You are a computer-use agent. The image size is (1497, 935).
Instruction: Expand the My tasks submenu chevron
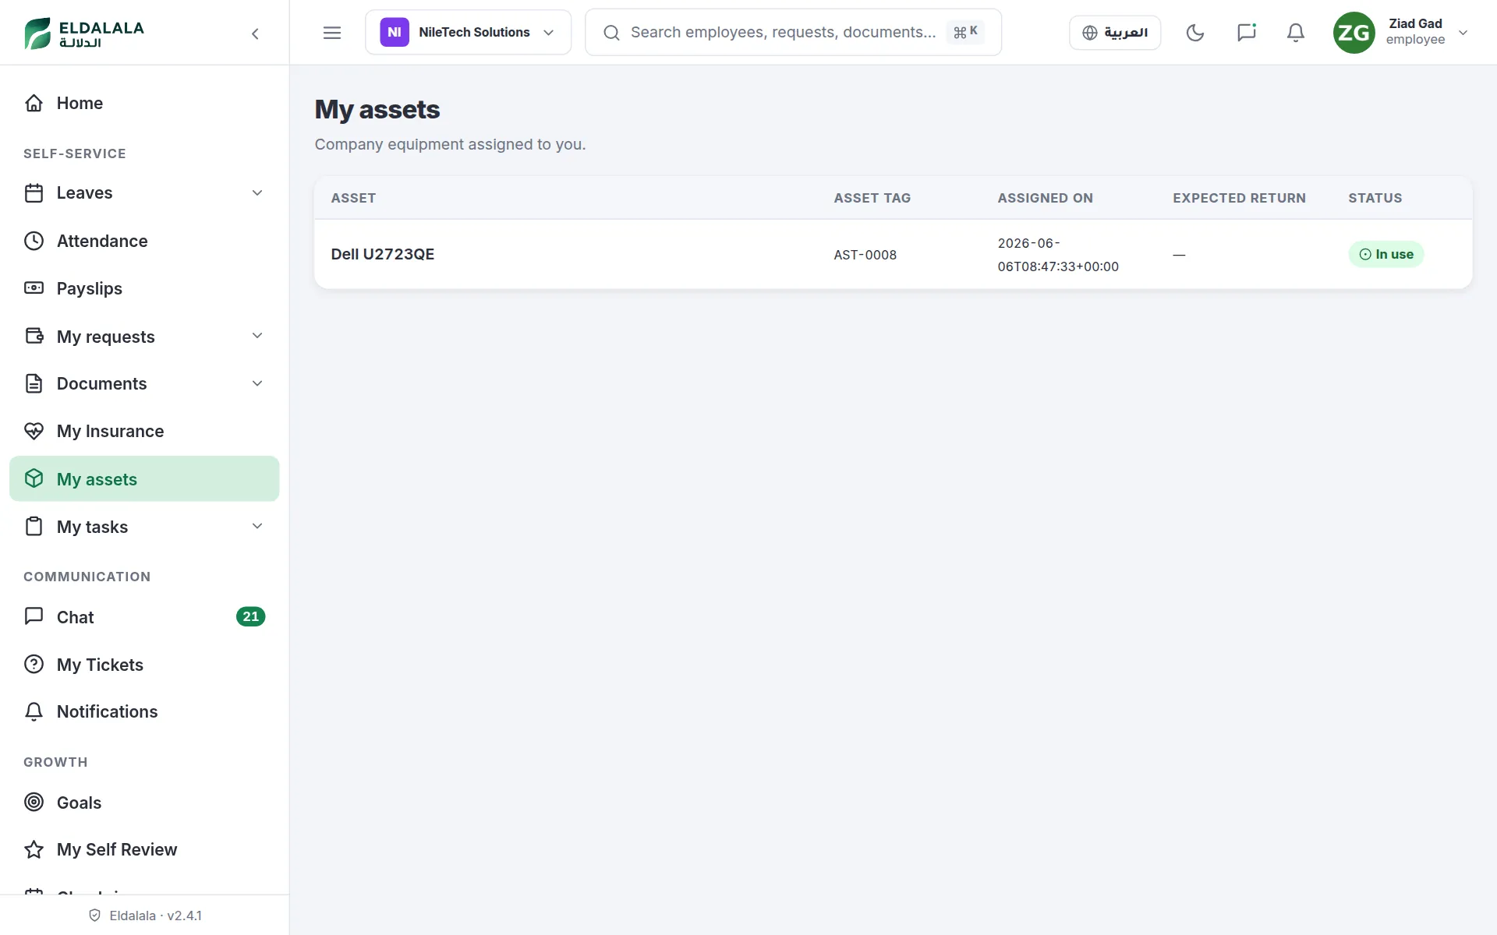click(x=257, y=526)
